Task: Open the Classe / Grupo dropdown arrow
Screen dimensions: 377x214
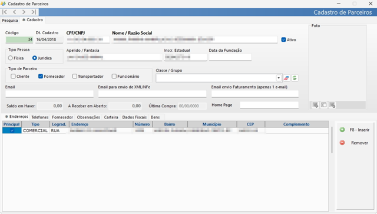Action: coord(279,78)
